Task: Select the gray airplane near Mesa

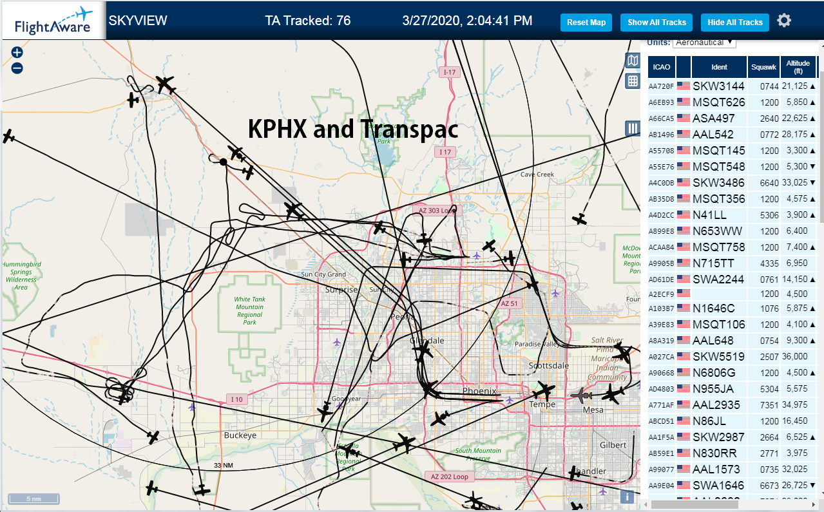Action: 582,394
